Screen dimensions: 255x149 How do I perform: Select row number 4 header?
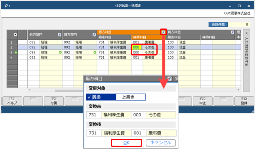(x=12, y=57)
